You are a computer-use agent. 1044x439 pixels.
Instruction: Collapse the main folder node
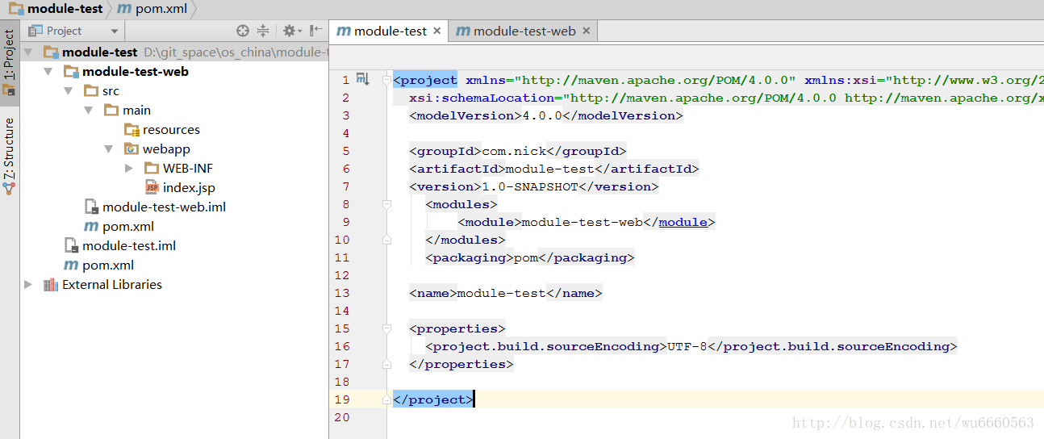click(90, 110)
